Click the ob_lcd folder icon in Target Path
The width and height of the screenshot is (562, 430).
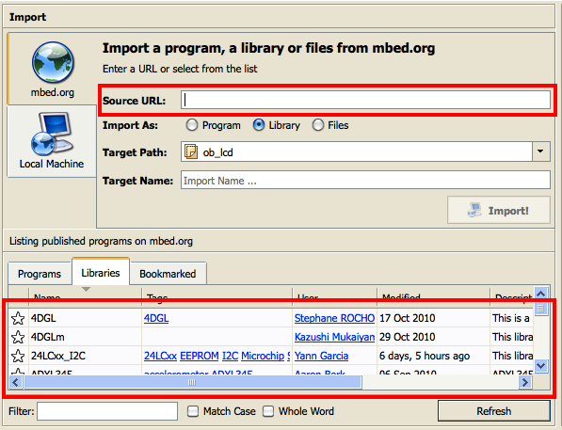pyautogui.click(x=191, y=151)
